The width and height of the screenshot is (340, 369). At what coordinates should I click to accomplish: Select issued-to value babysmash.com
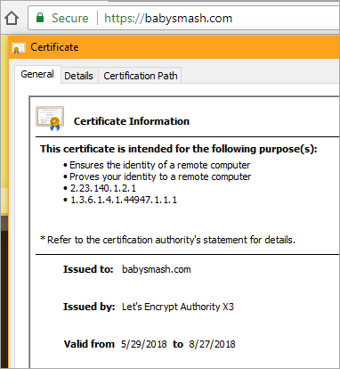157,269
